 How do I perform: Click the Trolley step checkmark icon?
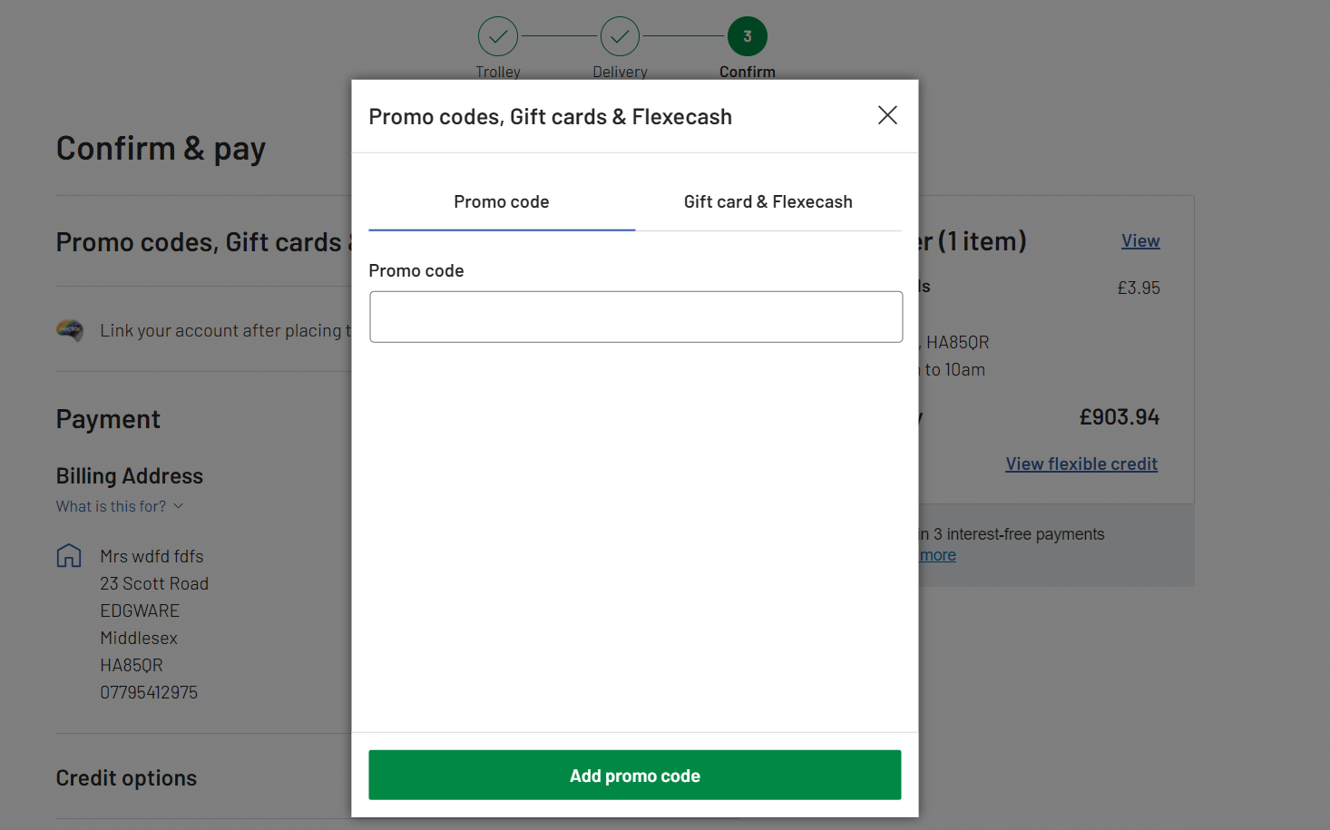click(x=498, y=35)
